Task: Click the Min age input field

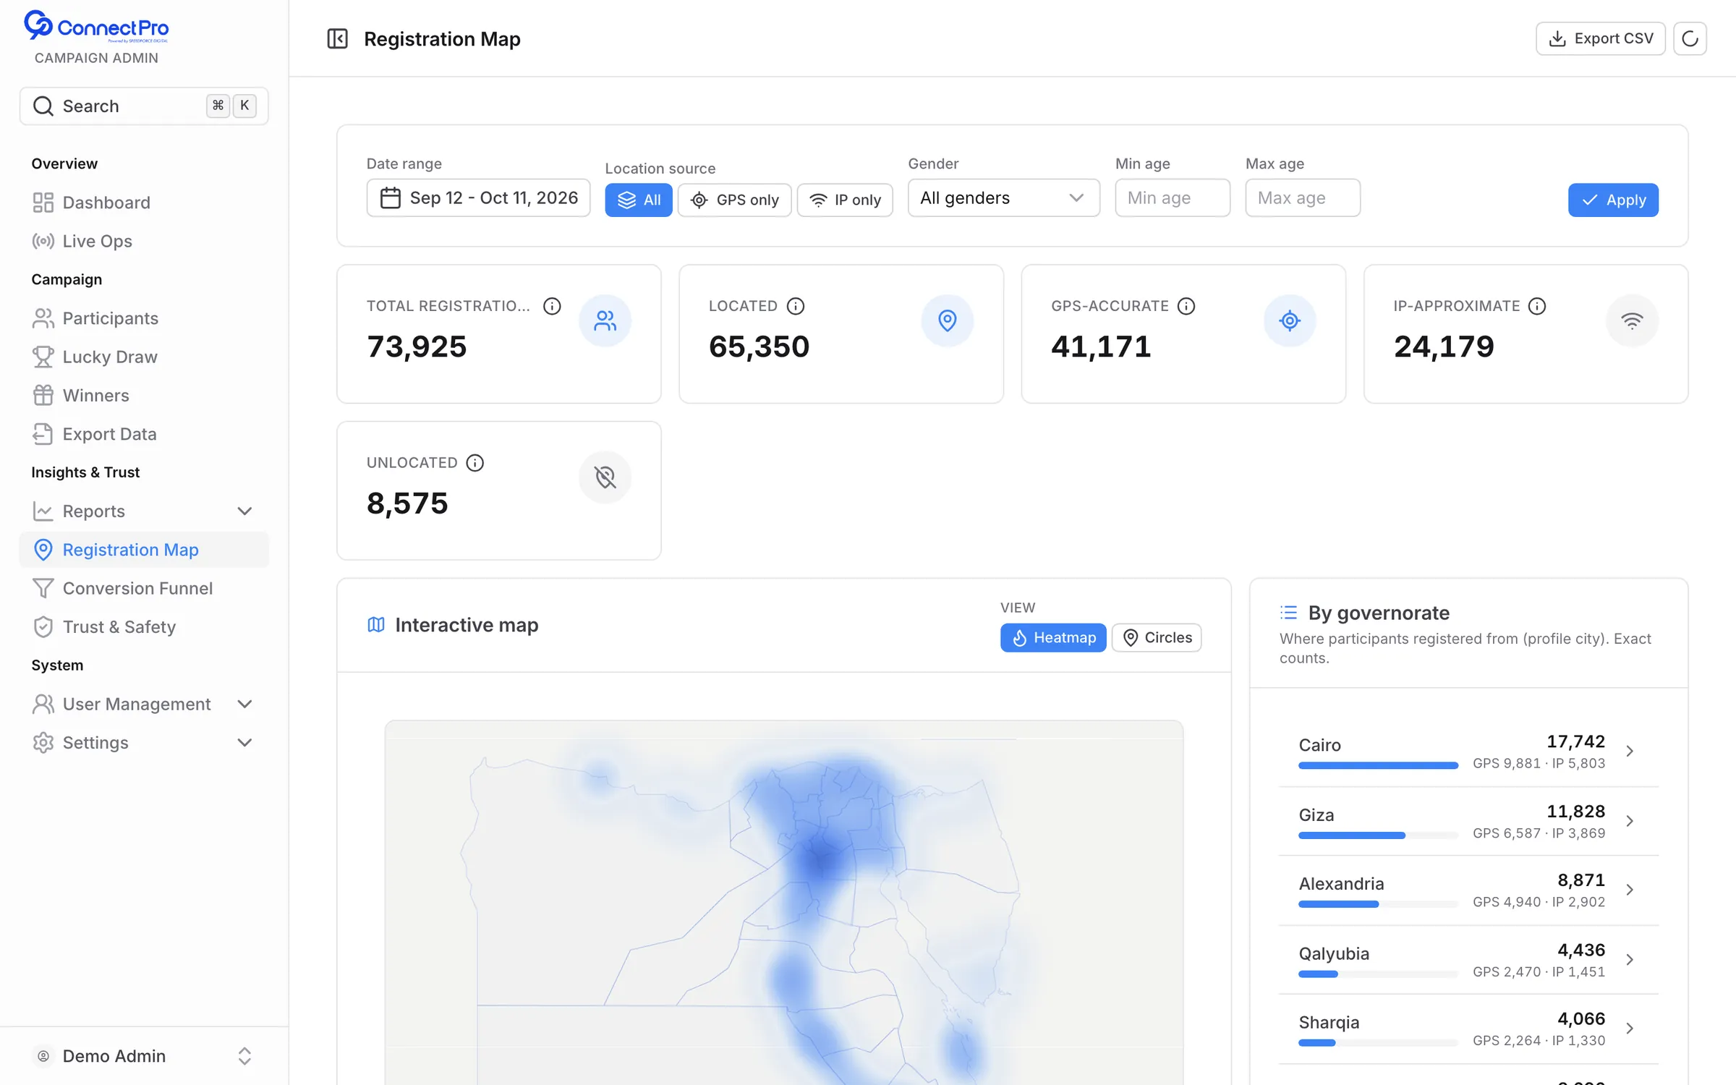Action: (1172, 197)
